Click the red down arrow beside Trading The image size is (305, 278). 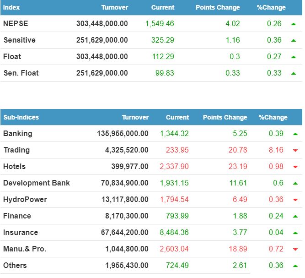295,150
